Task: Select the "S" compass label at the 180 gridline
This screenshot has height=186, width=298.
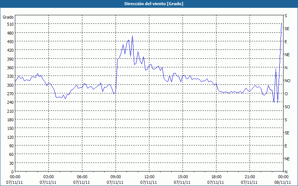Action: [x=286, y=120]
